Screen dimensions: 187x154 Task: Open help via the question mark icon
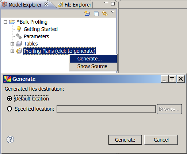[x=10, y=139]
